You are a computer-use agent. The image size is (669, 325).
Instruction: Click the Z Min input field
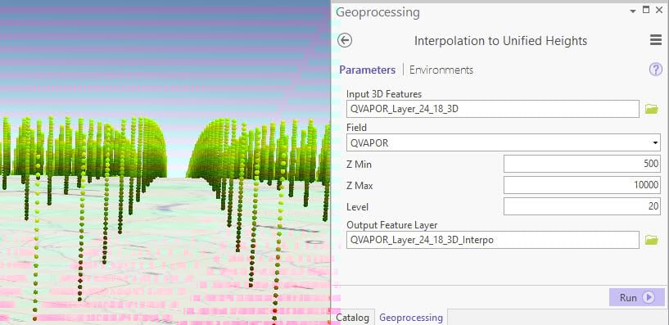(x=582, y=164)
